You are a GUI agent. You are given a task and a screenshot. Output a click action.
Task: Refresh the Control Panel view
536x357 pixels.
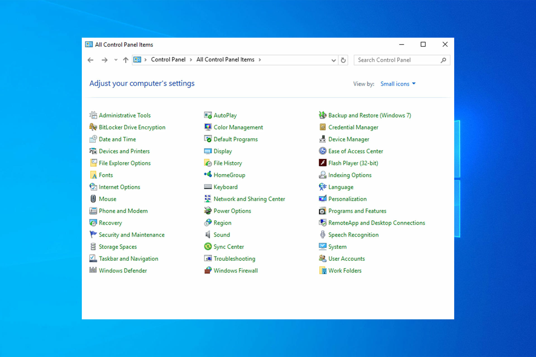point(343,60)
